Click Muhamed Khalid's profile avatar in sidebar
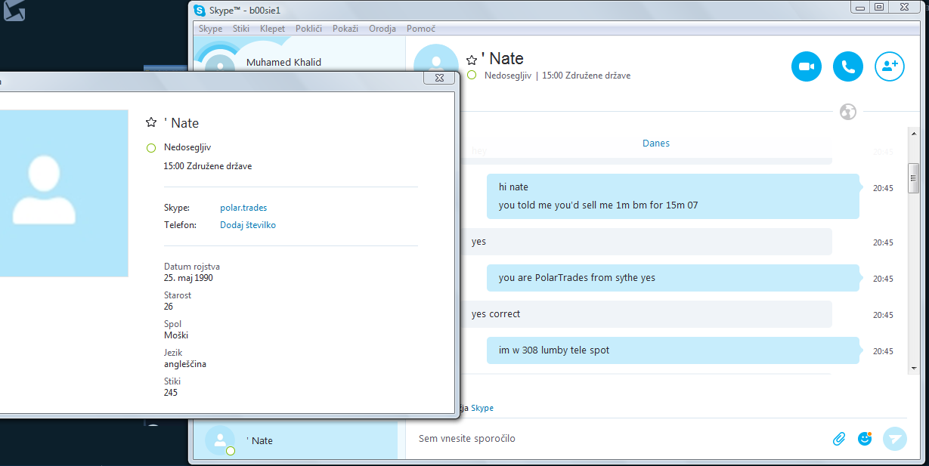This screenshot has width=929, height=466. pos(220,62)
